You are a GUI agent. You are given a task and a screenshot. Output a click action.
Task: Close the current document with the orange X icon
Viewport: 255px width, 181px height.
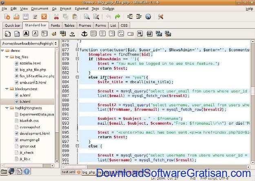(x=44, y=17)
